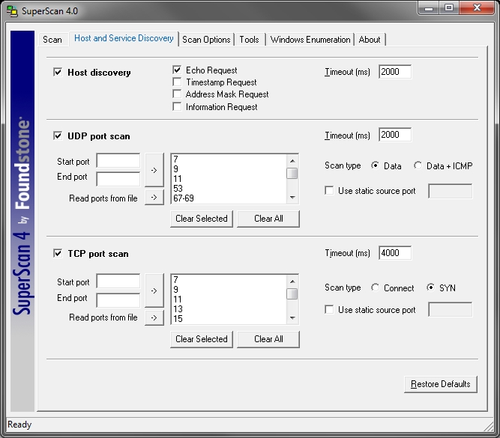The image size is (500, 438).
Task: Select Data + ICMP scan type
Action: (418, 165)
